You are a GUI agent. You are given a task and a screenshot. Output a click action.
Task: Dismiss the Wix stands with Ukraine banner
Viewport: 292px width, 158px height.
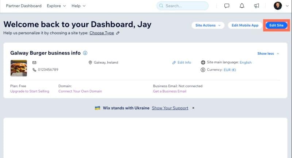coord(193,108)
